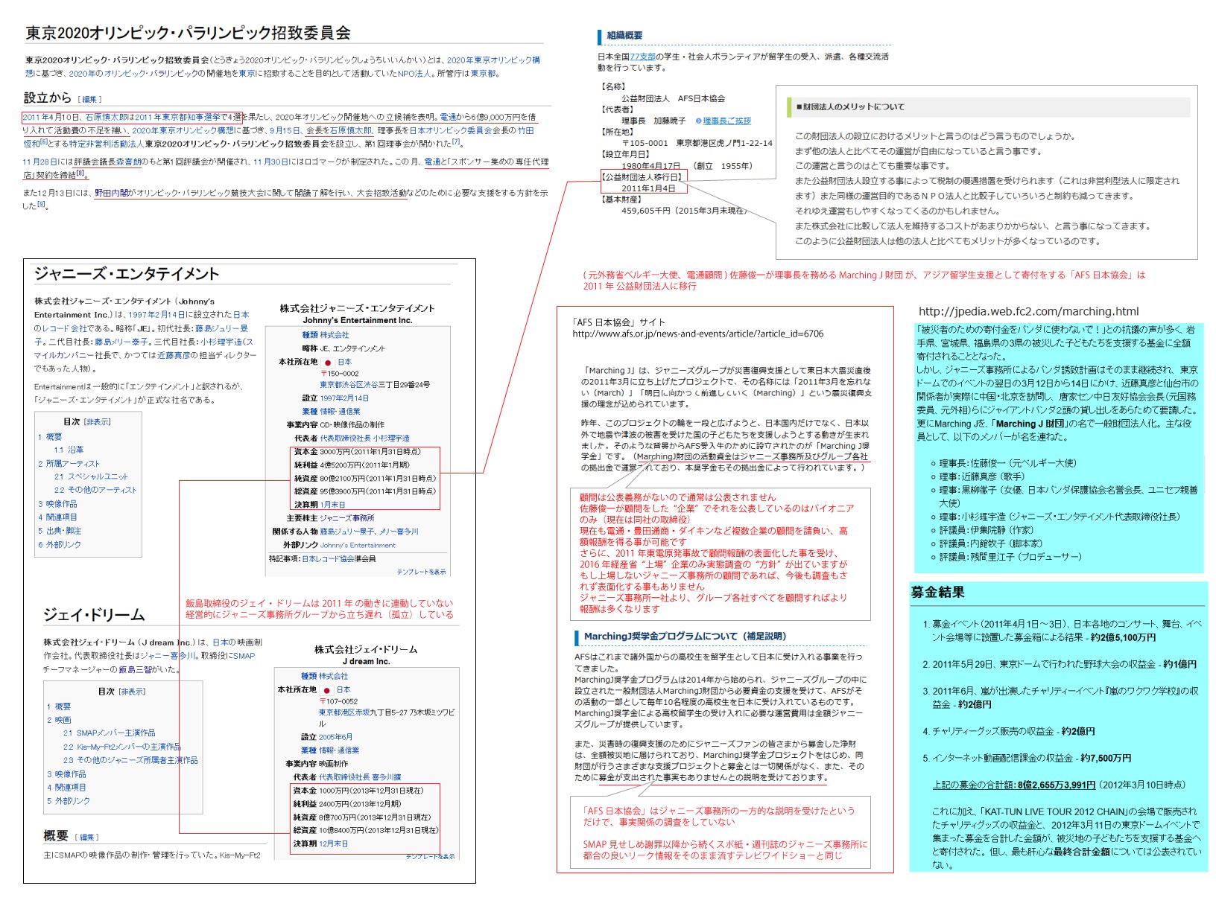Open the Johnny's Entertainment external link in infobox
This screenshot has width=1216, height=909.
pos(358,545)
